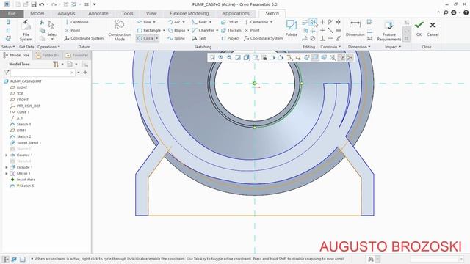Select the Arc sketch tool
The height and width of the screenshot is (264, 470).
pyautogui.click(x=175, y=22)
